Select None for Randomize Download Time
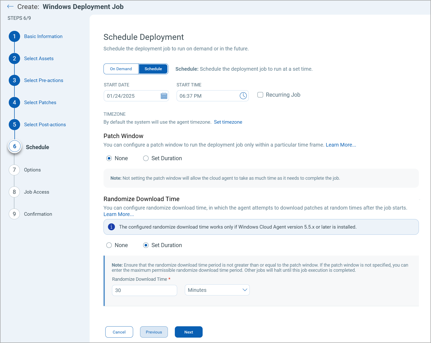The width and height of the screenshot is (431, 343). (109, 245)
